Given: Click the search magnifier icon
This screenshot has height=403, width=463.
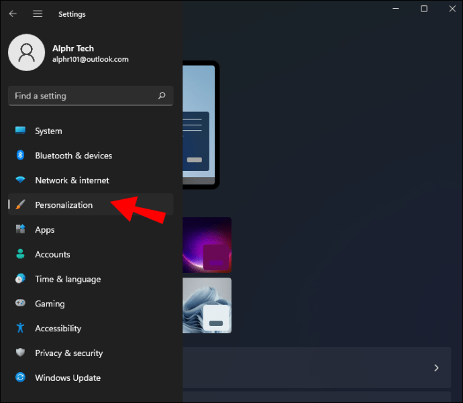Looking at the screenshot, I should pyautogui.click(x=162, y=96).
